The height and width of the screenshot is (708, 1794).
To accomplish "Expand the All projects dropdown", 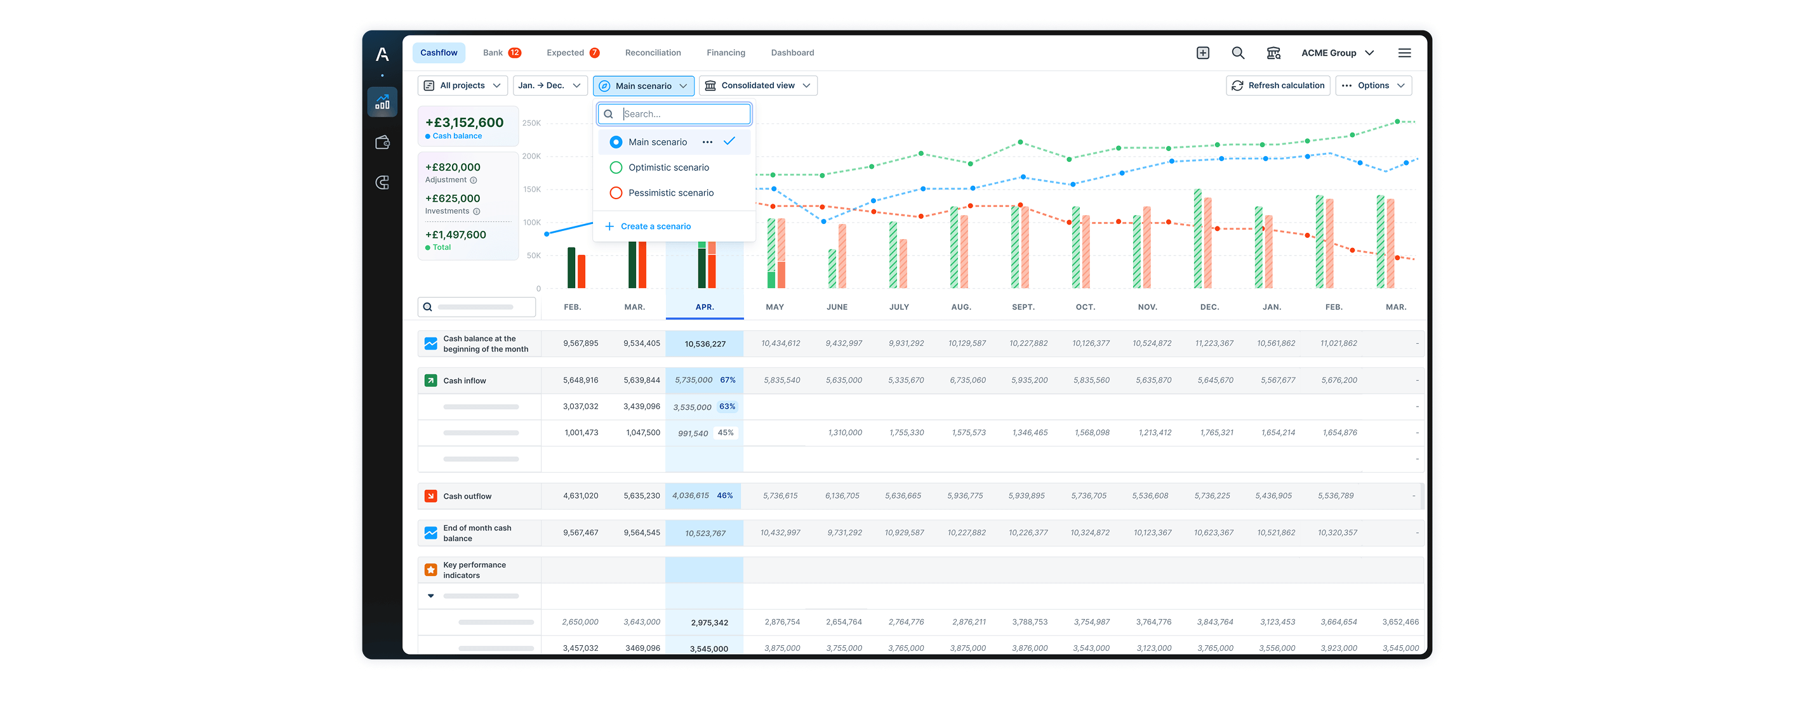I will click(x=462, y=86).
